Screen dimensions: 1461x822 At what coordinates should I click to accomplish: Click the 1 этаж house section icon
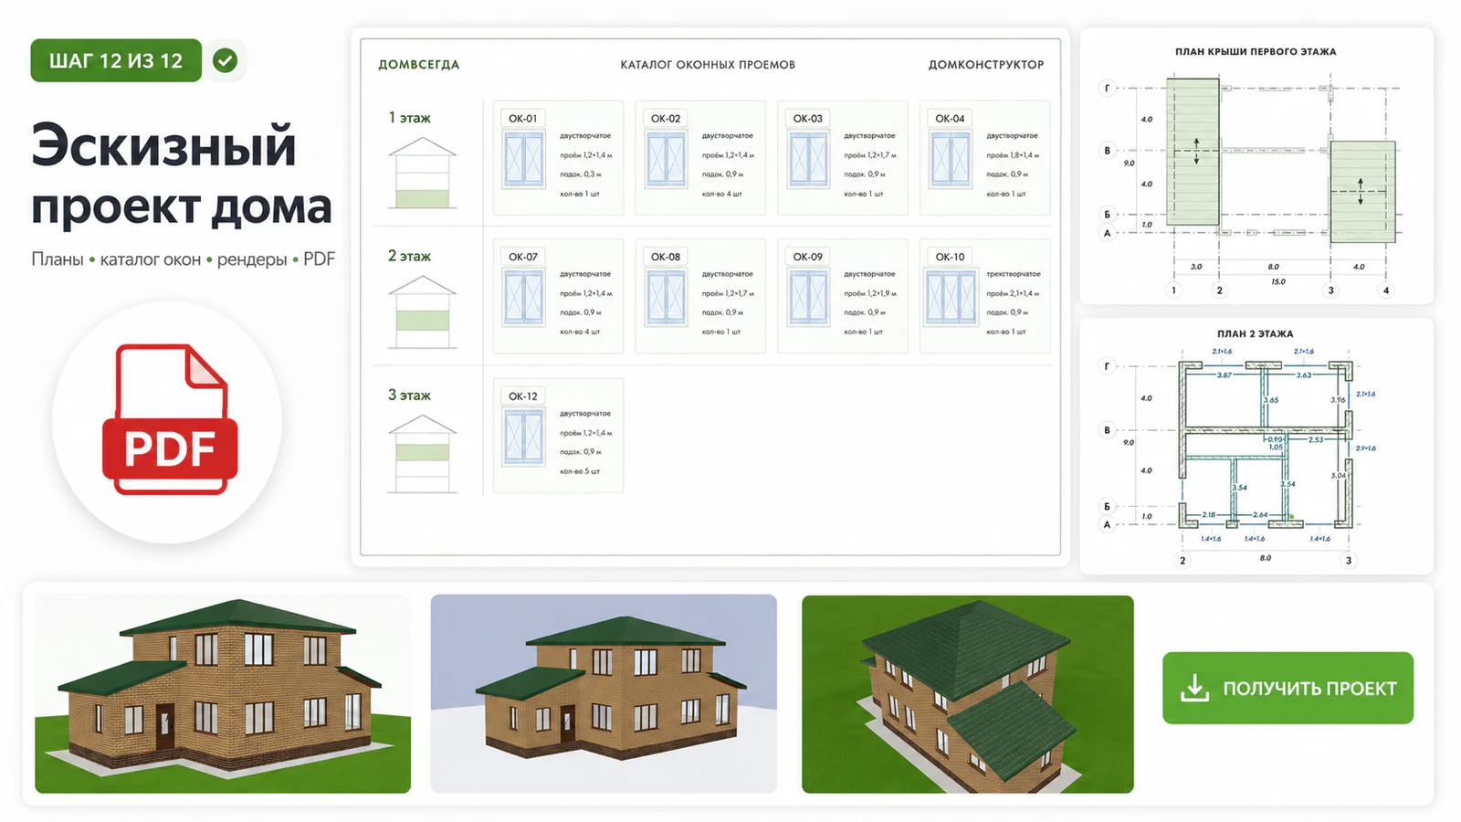423,174
